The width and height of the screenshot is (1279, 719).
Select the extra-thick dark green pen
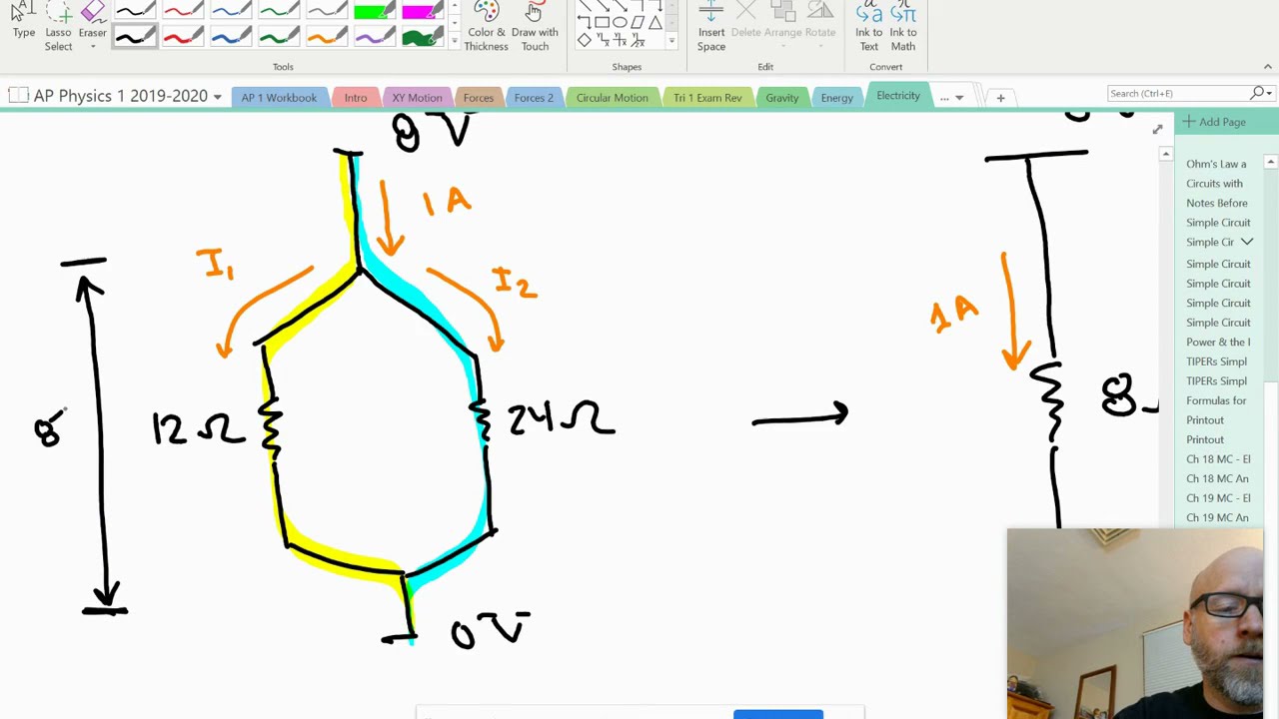pyautogui.click(x=422, y=38)
